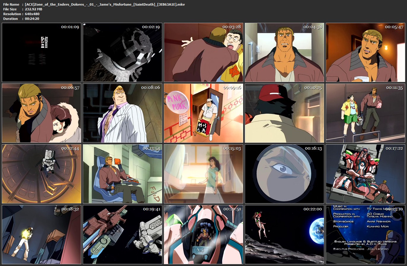Viewport: 407px width, 266px height.
Task: Click the File Name label
Action: [x=11, y=4]
